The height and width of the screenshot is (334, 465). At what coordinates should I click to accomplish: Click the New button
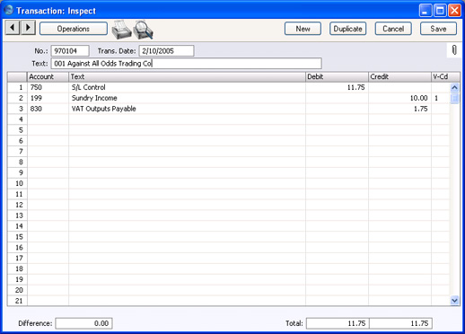click(303, 29)
